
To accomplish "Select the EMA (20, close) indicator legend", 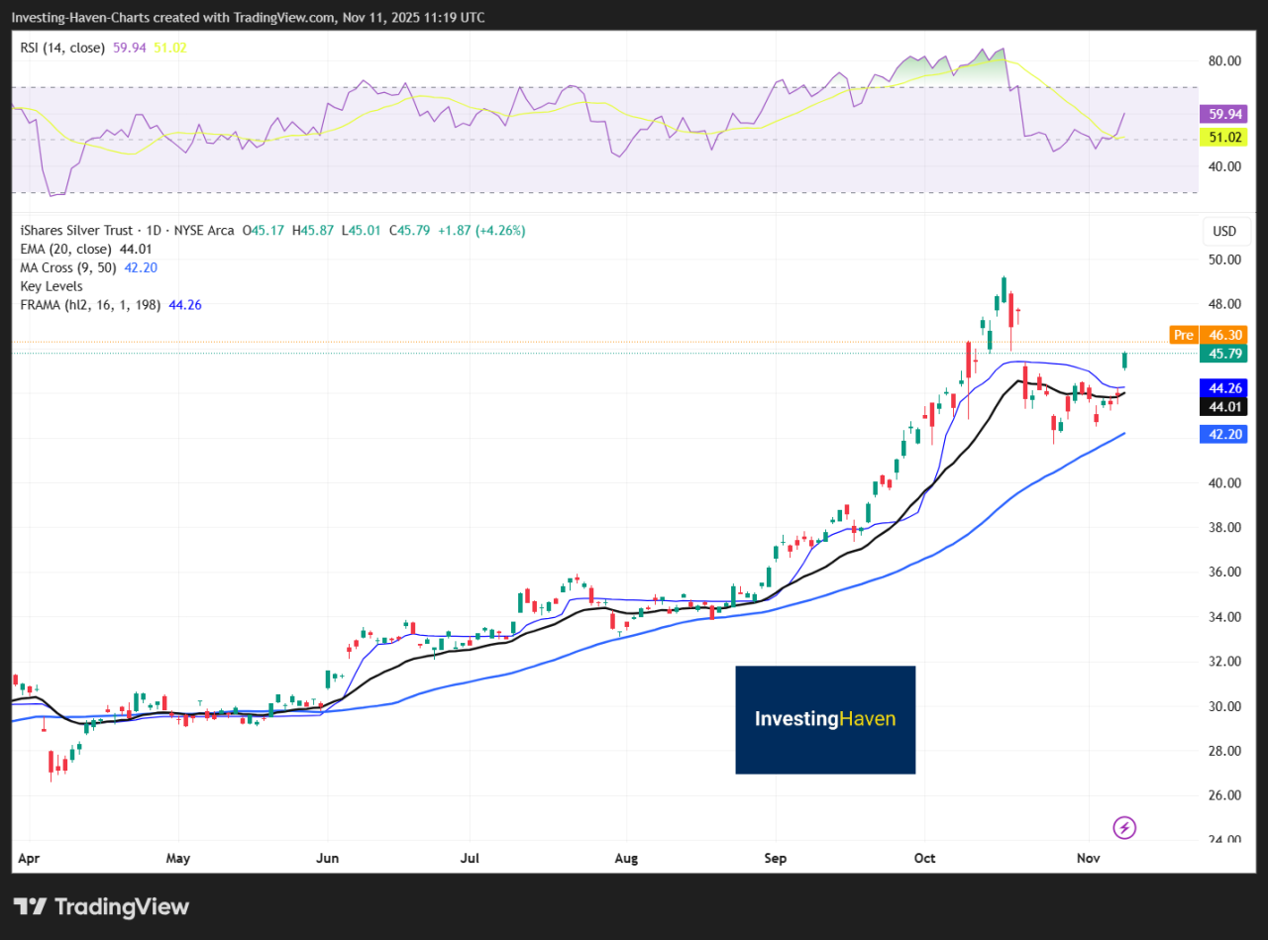I will click(x=66, y=249).
